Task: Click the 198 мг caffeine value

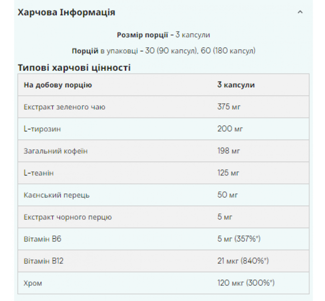Action: click(x=228, y=151)
